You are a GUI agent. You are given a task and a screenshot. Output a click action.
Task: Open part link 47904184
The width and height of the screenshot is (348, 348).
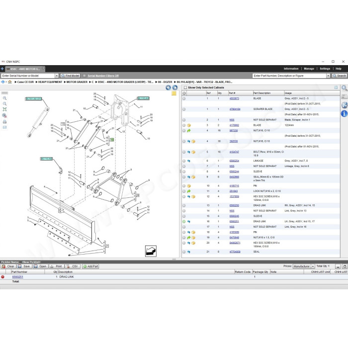tap(235, 109)
